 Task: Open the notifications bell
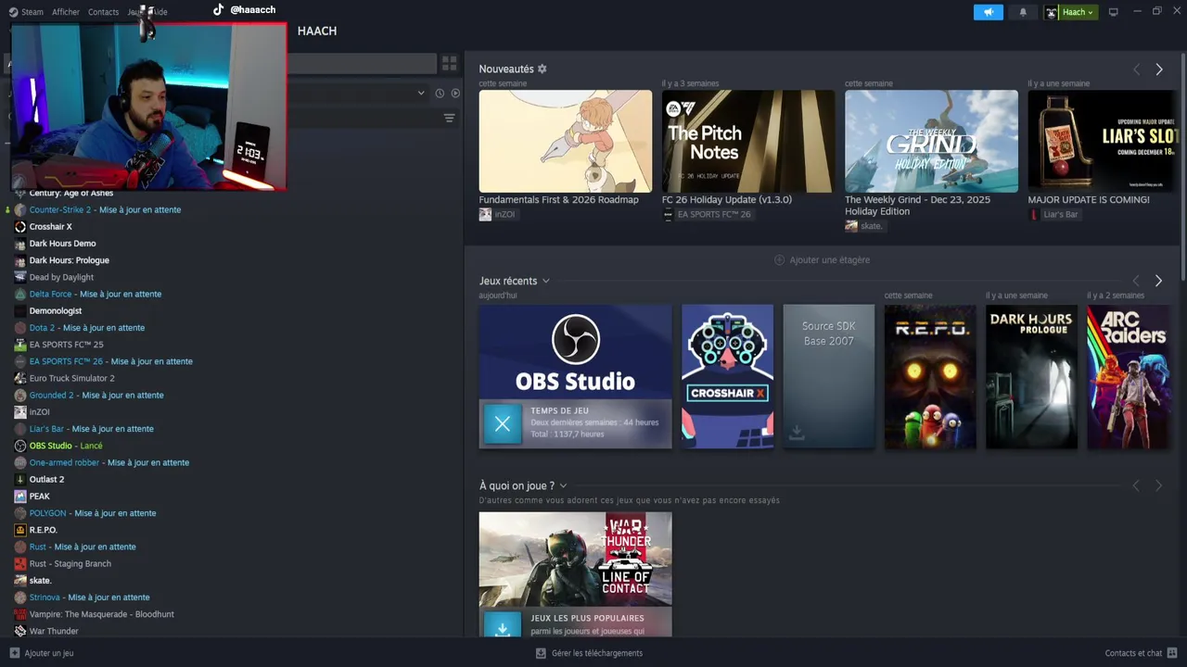[x=1023, y=12]
